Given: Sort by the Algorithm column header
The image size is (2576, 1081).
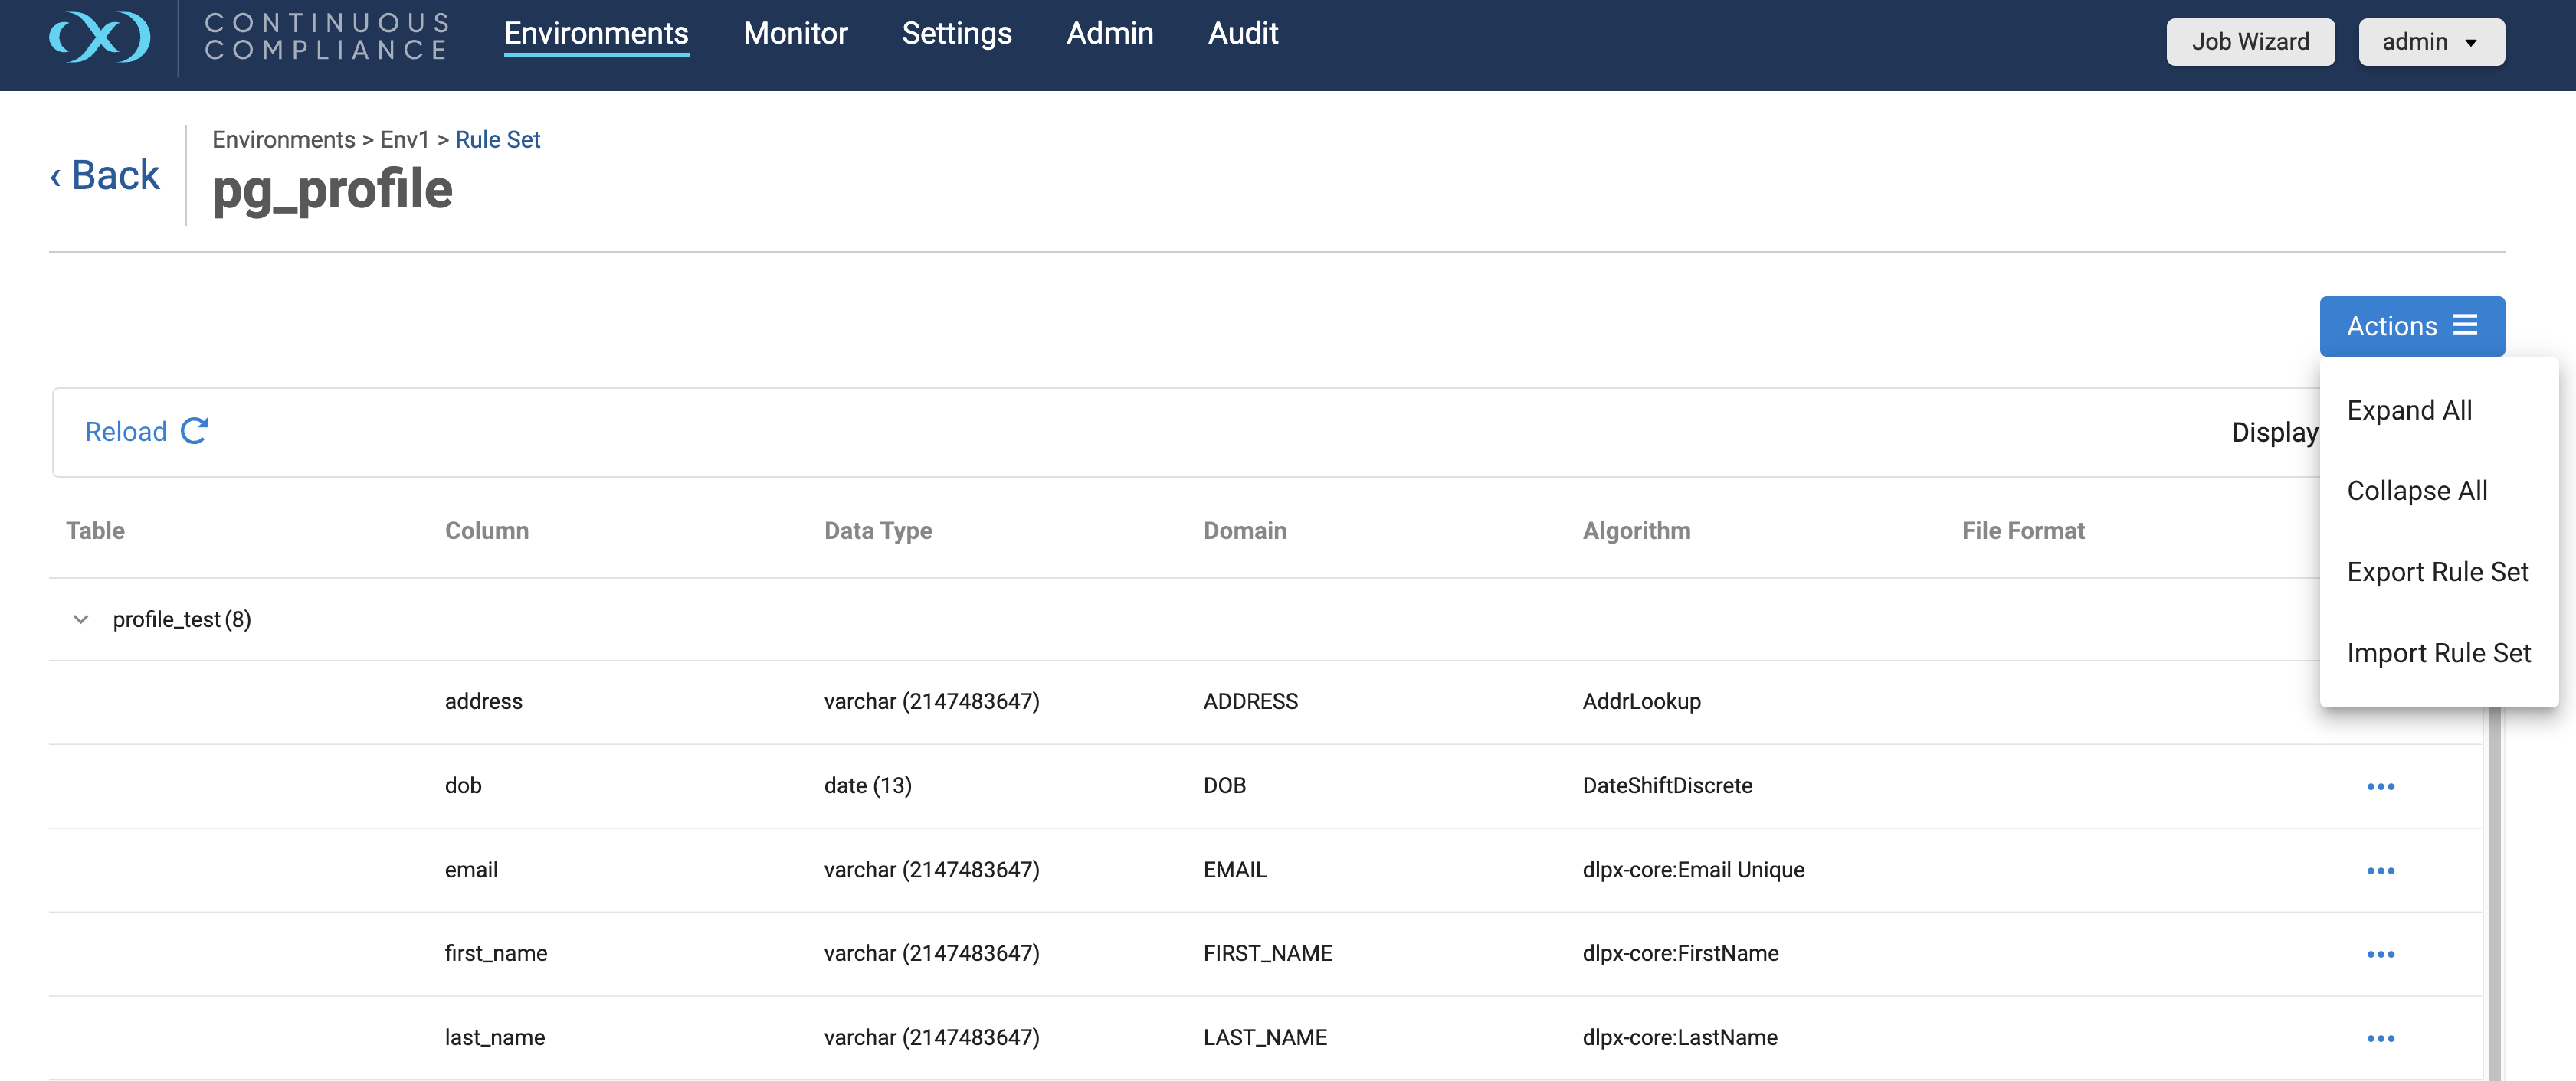Looking at the screenshot, I should tap(1635, 531).
